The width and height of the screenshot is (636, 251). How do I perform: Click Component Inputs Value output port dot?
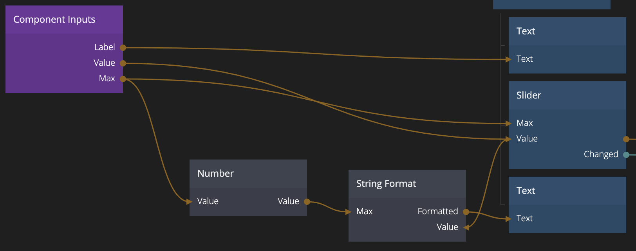pyautogui.click(x=123, y=63)
